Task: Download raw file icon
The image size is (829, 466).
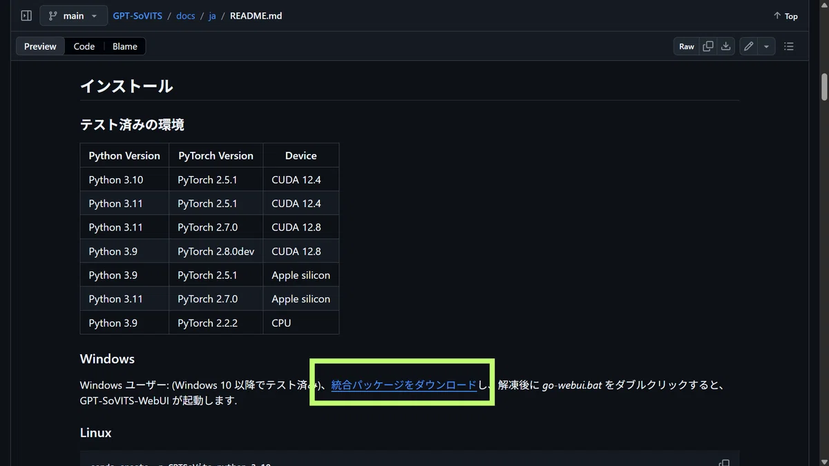Action: (x=725, y=46)
